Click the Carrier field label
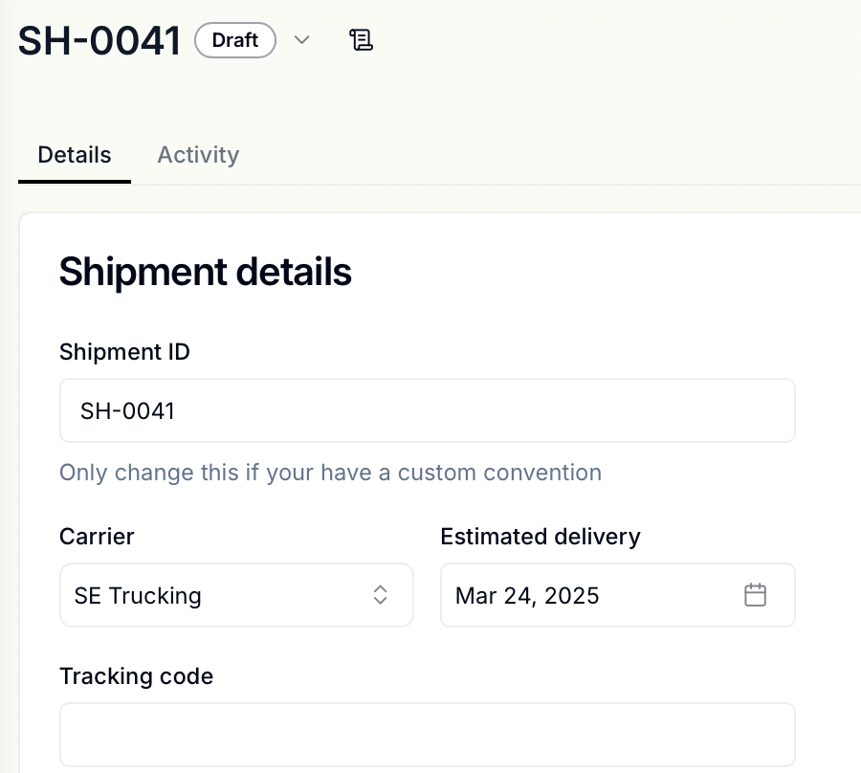 (97, 537)
